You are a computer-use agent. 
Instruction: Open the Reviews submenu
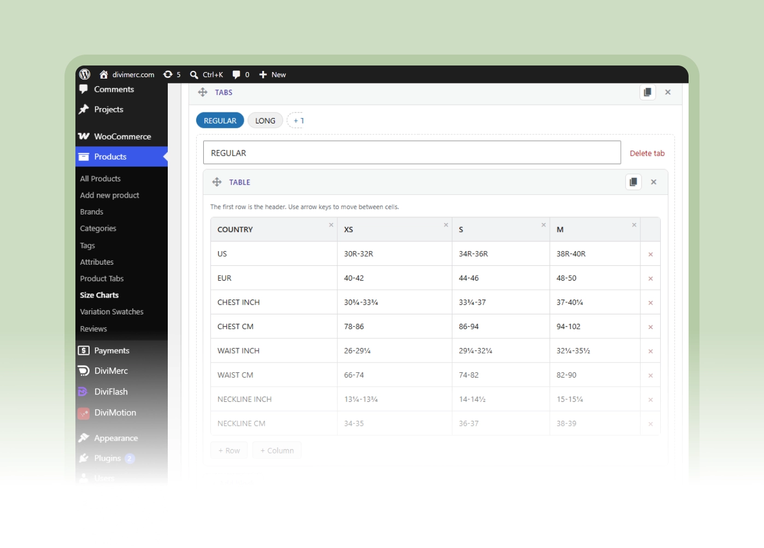93,329
